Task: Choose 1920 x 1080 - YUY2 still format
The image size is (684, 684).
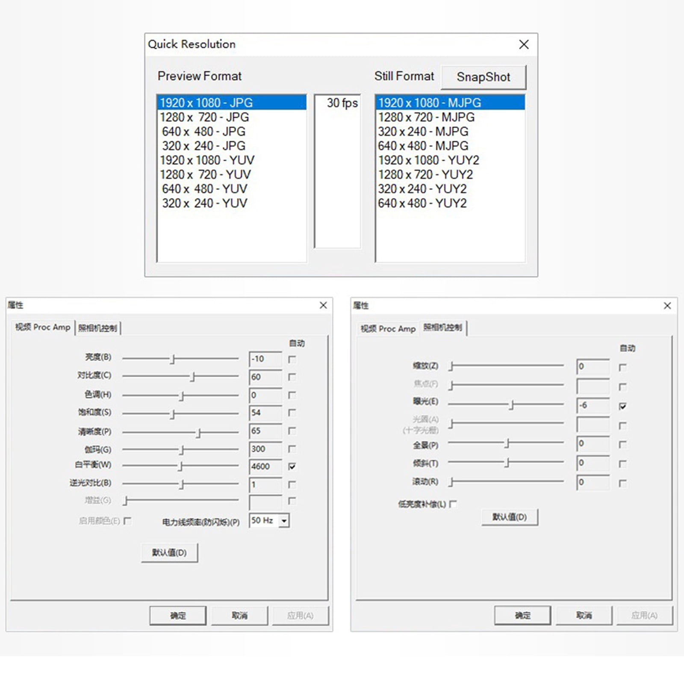Action: coord(450,160)
